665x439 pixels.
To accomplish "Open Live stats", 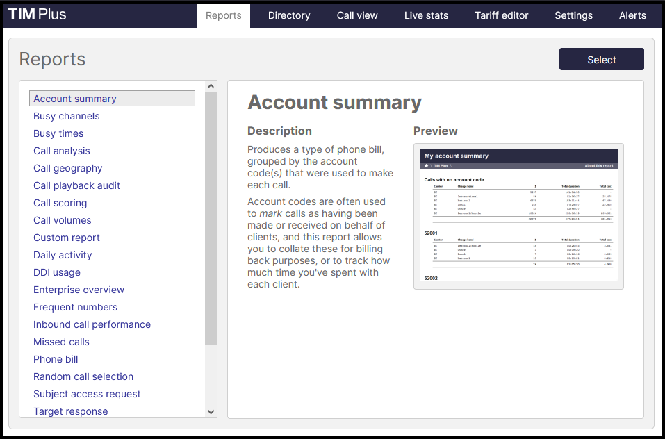I will point(426,15).
